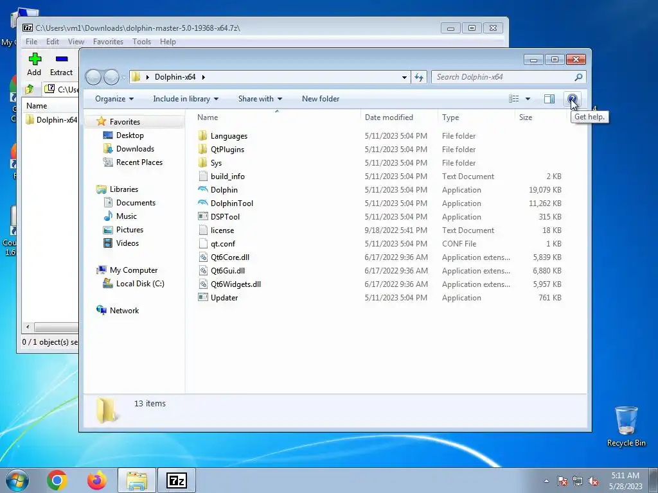
Task: Open the Windows Start menu
Action: point(17,480)
